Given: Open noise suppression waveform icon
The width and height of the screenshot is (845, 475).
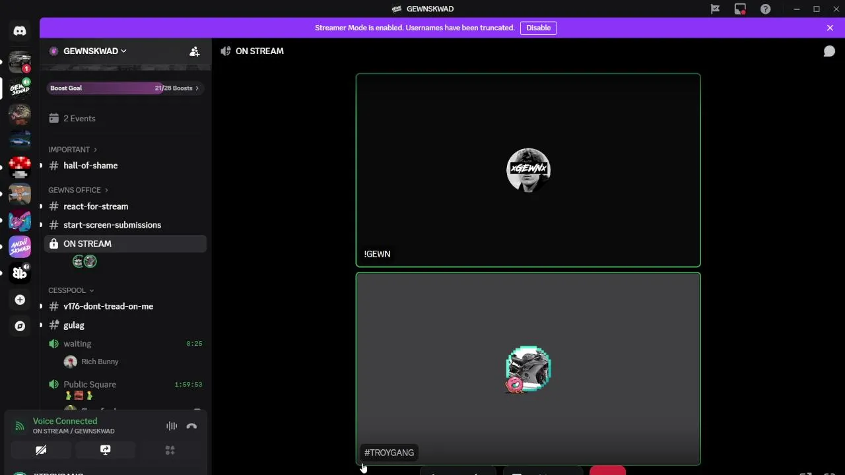Looking at the screenshot, I should (172, 426).
